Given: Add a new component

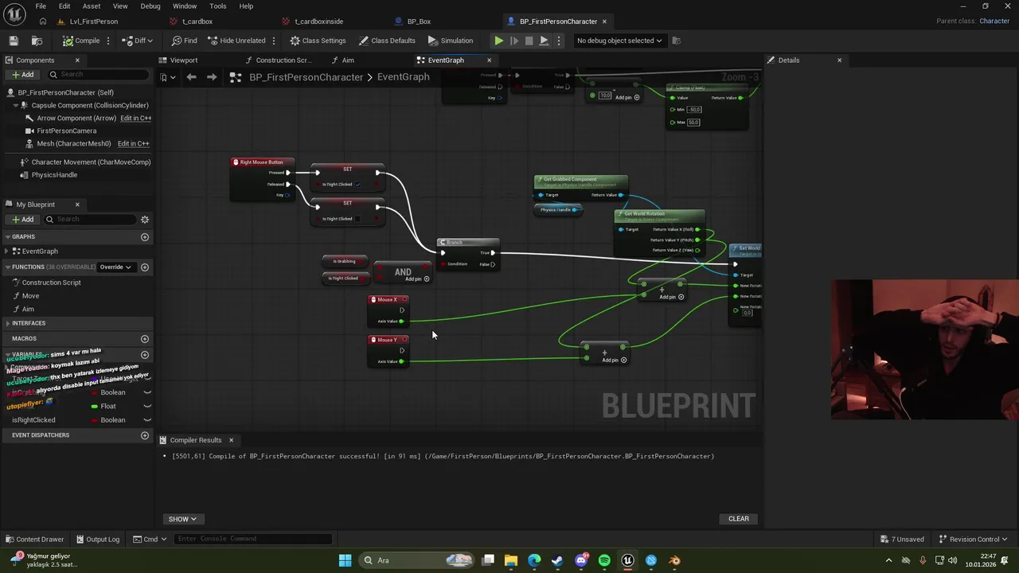Looking at the screenshot, I should 23,75.
